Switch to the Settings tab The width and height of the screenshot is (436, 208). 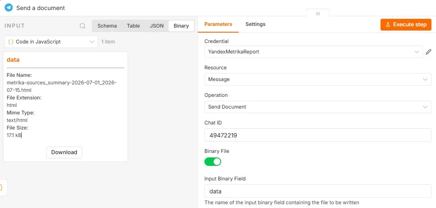click(x=255, y=24)
